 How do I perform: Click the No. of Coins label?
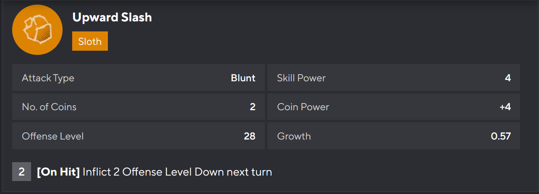click(x=49, y=107)
